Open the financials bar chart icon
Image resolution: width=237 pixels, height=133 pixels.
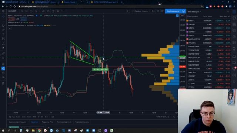[43, 11]
